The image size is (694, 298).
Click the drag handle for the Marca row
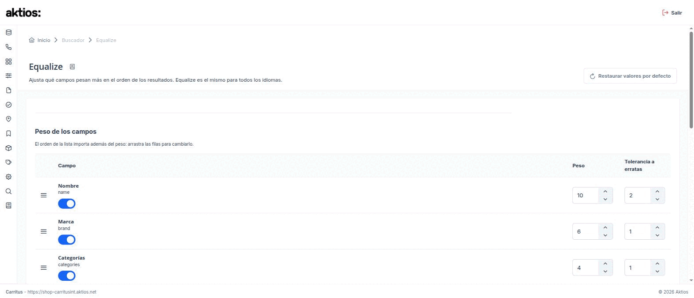pos(44,231)
